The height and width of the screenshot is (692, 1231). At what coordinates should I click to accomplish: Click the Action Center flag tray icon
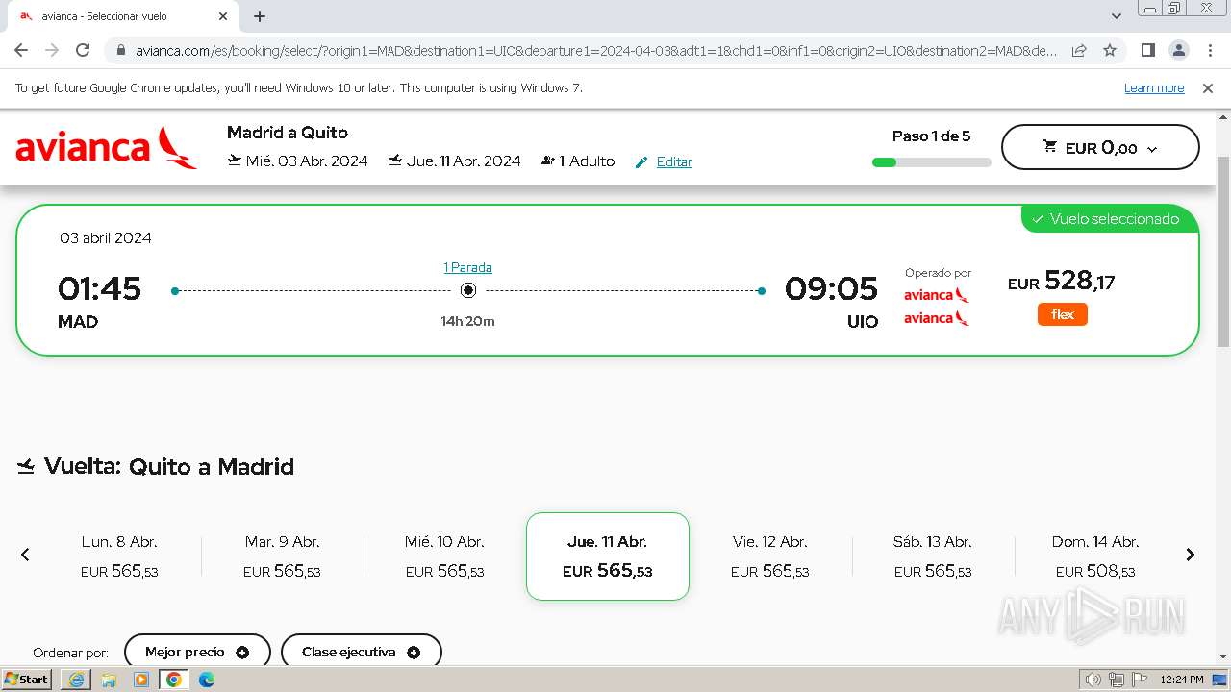(1140, 680)
